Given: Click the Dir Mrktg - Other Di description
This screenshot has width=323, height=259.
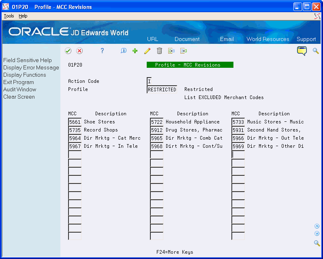Looking at the screenshot, I should (276, 146).
